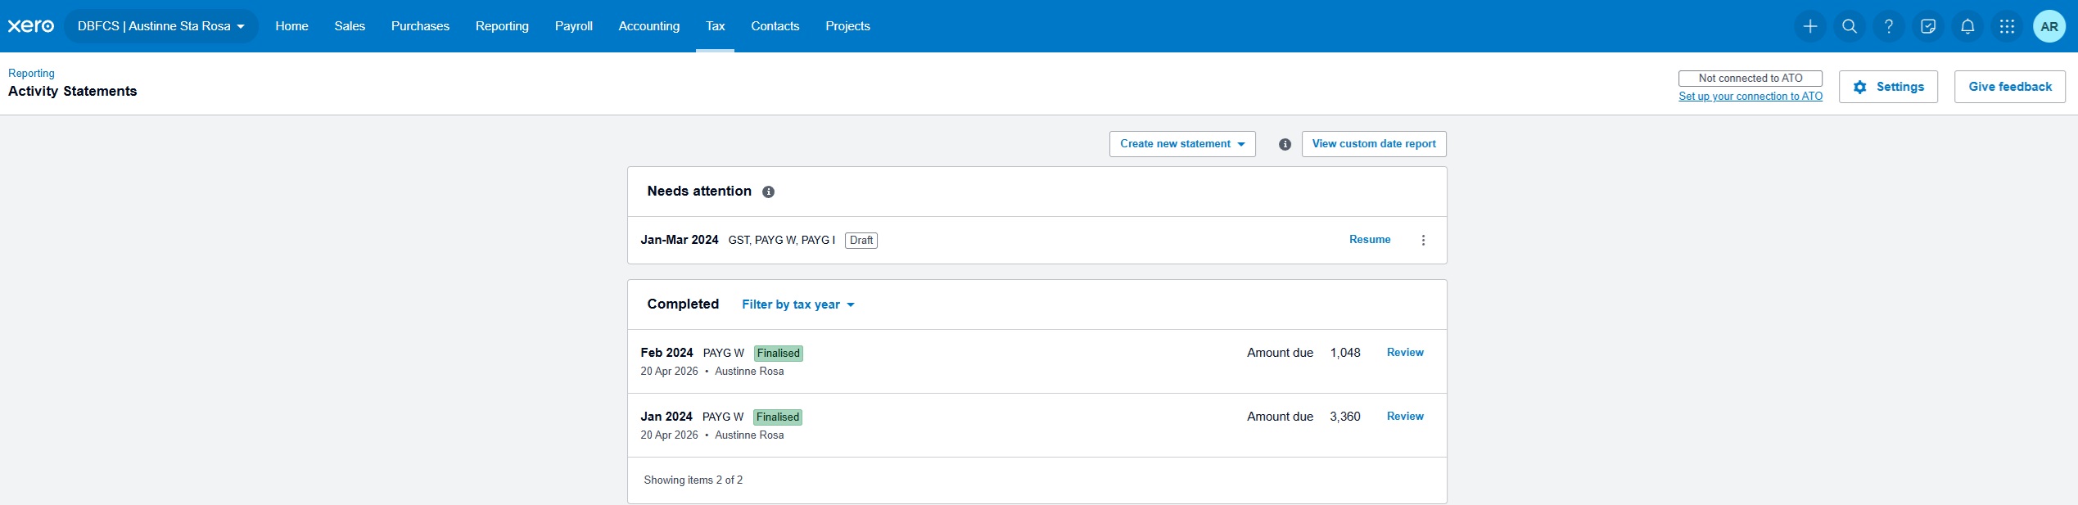Viewport: 2078px width, 505px height.
Task: Click View custom date report button
Action: [x=1373, y=144]
